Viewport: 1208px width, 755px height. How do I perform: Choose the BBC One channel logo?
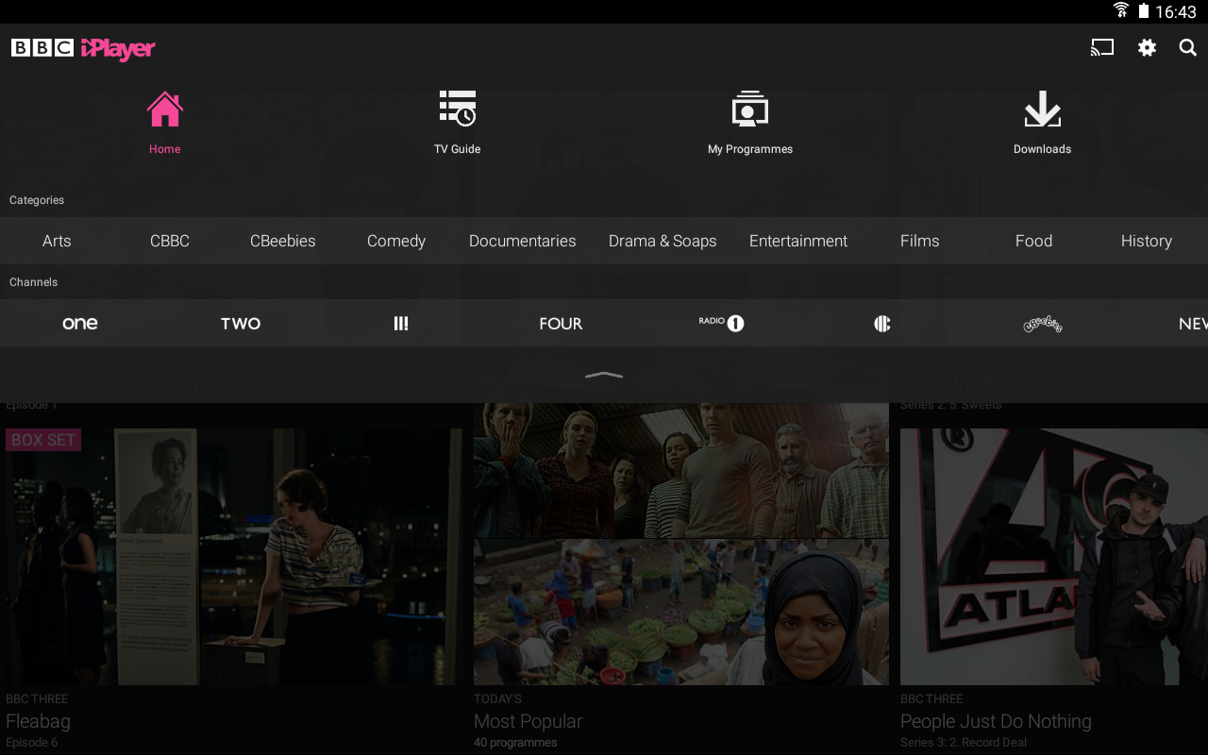(80, 323)
